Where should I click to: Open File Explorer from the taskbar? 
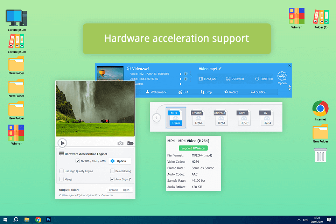tap(27, 219)
